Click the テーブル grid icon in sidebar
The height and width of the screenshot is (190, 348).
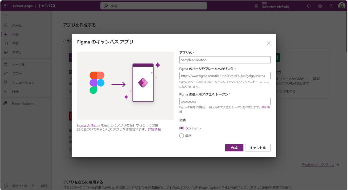(6, 64)
